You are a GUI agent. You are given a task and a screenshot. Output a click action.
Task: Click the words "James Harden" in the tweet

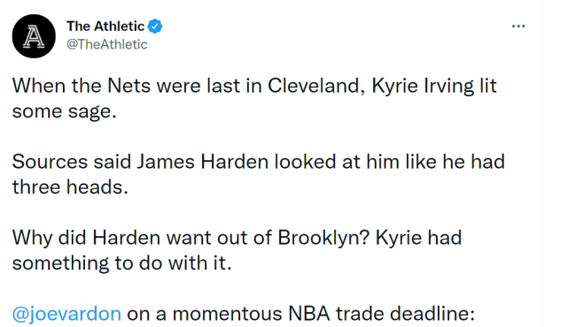(x=202, y=162)
